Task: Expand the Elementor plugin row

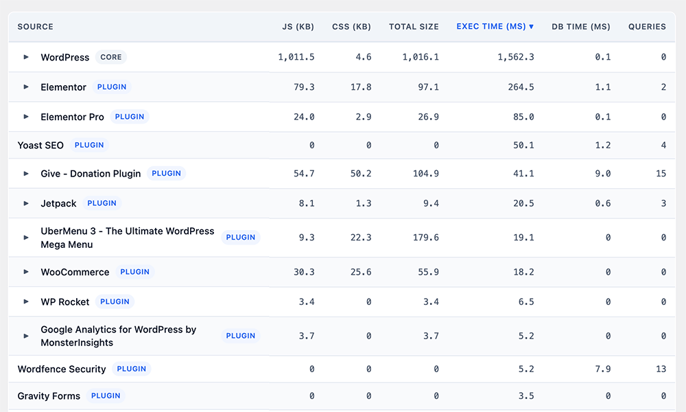Action: pyautogui.click(x=26, y=87)
